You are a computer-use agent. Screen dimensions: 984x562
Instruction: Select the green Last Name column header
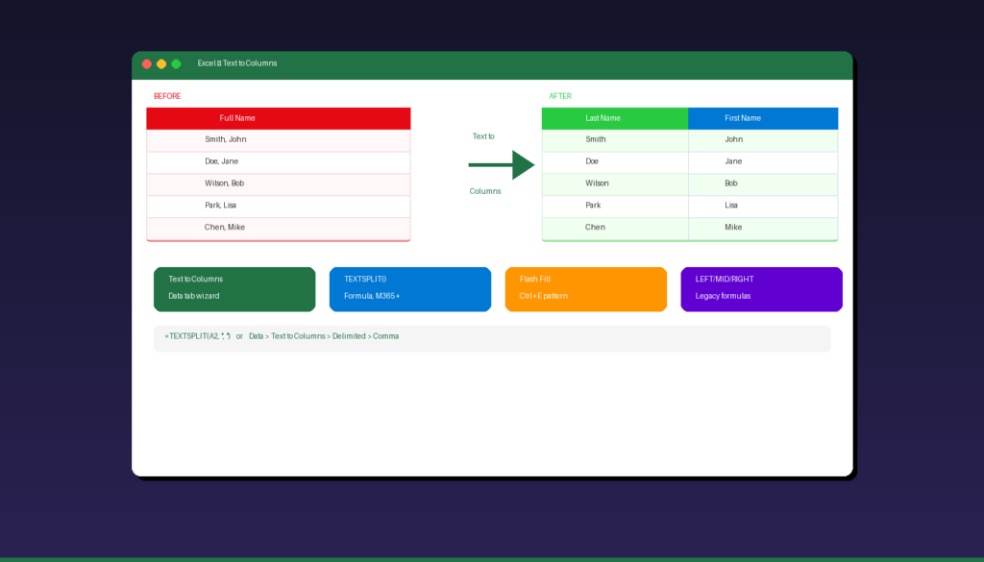(614, 118)
